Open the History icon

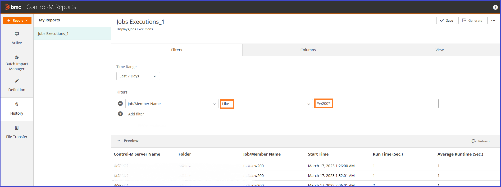coord(17,104)
